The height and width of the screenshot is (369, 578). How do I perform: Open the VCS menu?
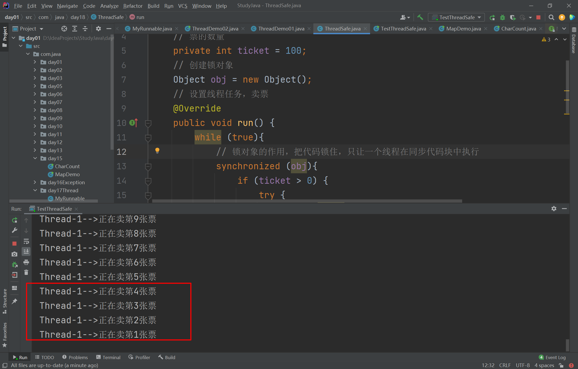(x=182, y=6)
